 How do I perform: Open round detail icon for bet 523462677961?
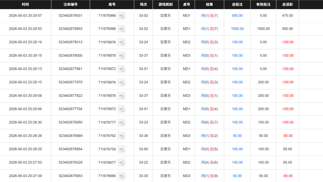pyautogui.click(x=121, y=69)
